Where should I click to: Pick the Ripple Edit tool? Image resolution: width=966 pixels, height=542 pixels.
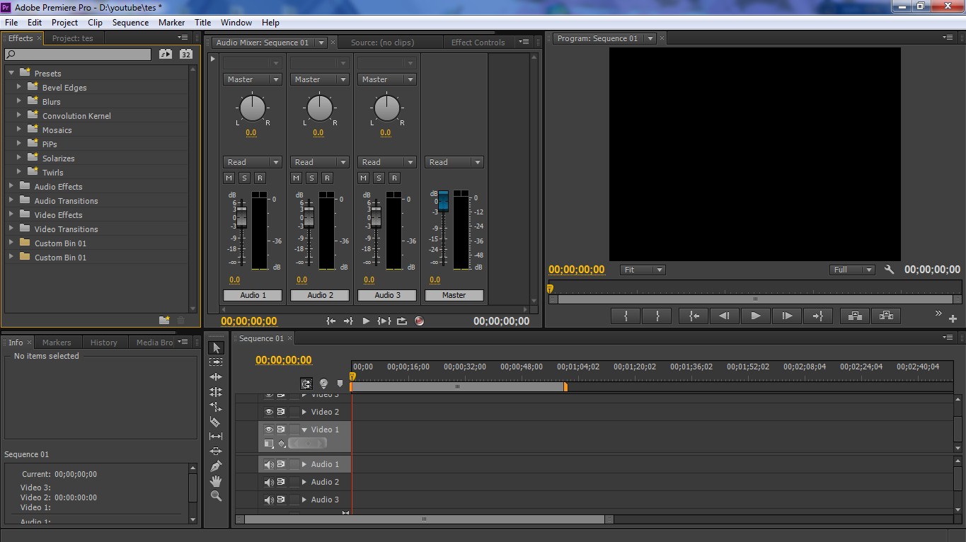[216, 376]
